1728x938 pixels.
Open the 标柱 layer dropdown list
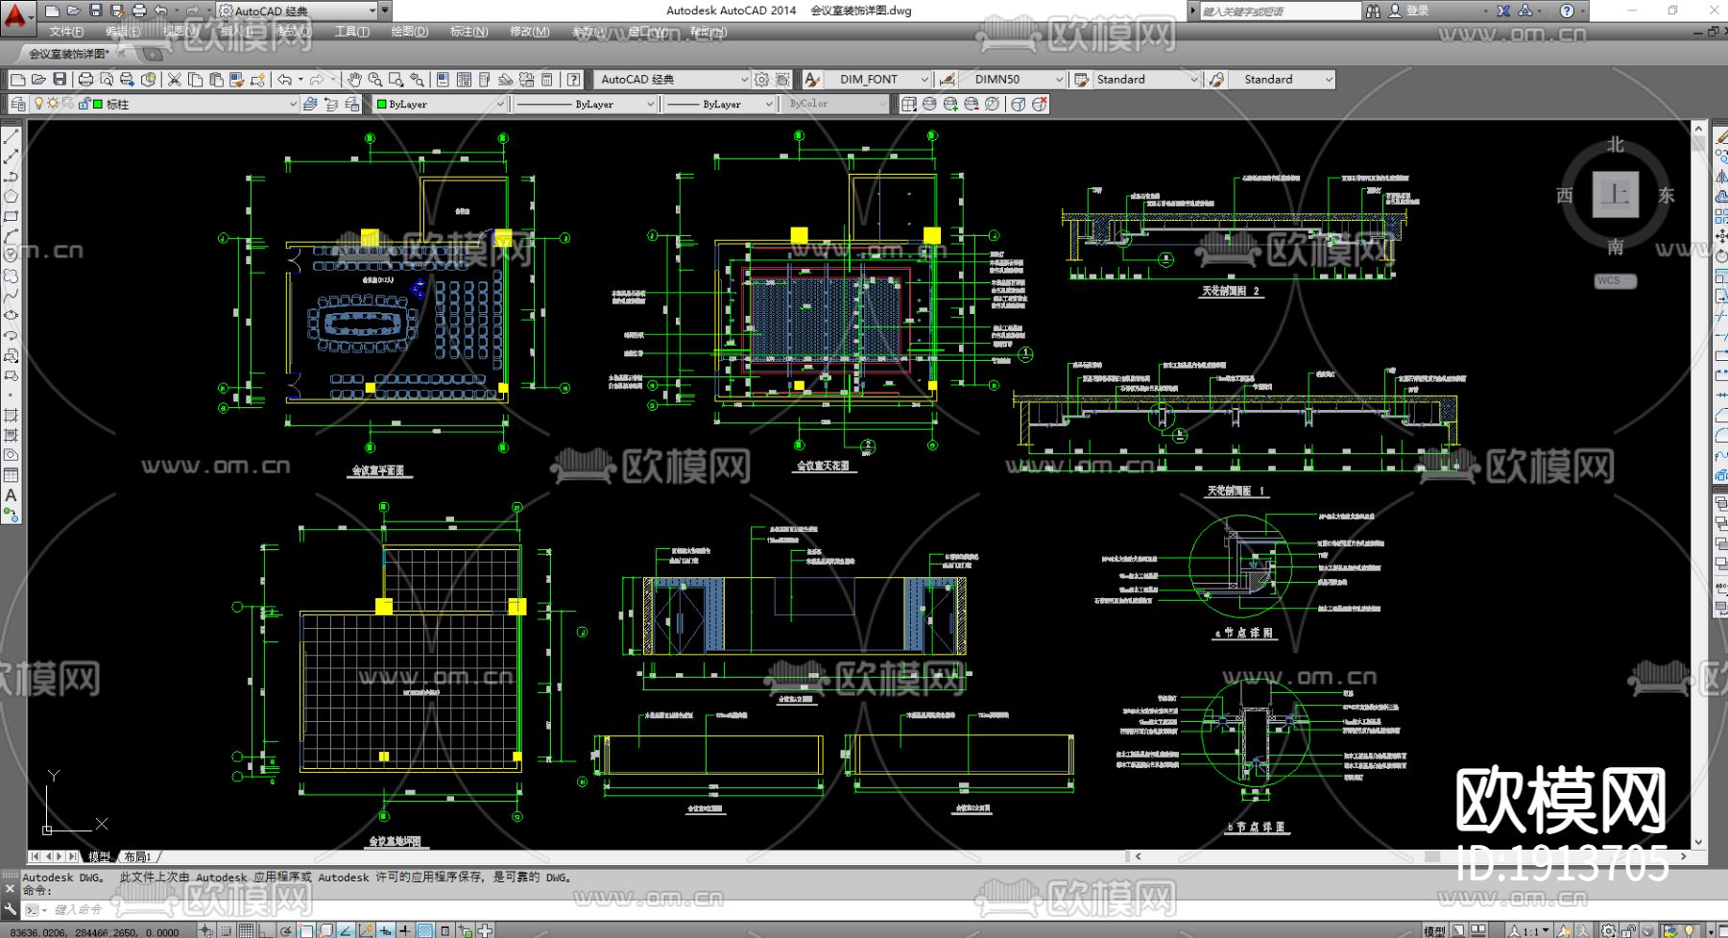click(x=293, y=104)
